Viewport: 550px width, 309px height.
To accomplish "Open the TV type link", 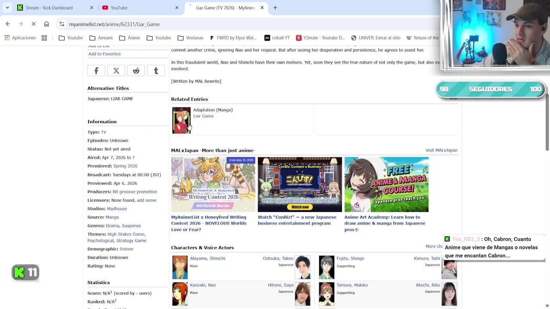I will pyautogui.click(x=104, y=132).
